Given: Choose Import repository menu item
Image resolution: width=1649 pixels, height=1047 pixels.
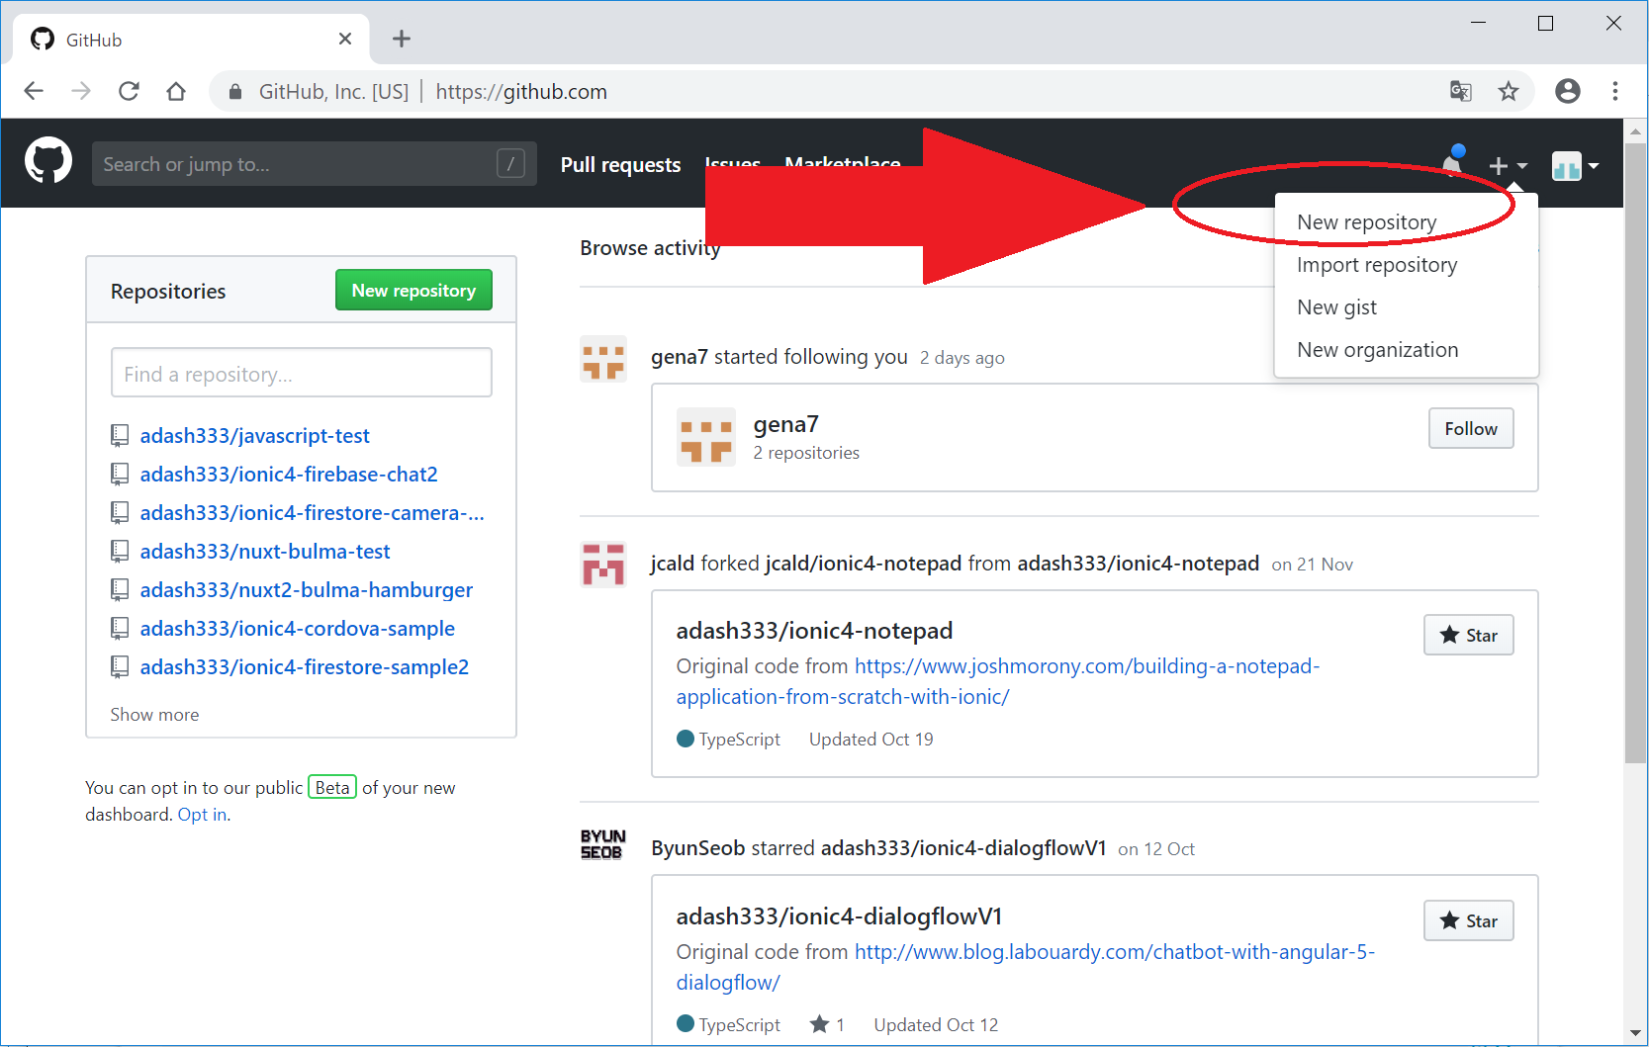Looking at the screenshot, I should 1376,265.
